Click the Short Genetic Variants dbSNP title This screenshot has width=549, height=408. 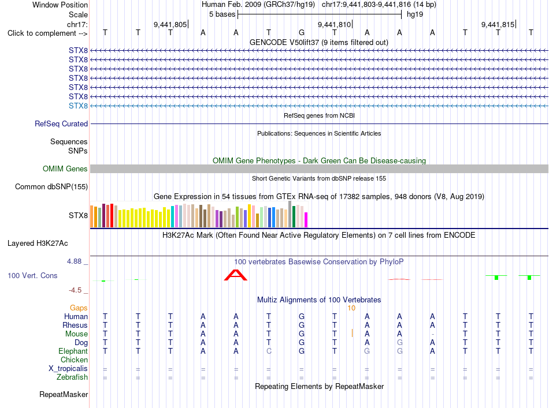319,178
